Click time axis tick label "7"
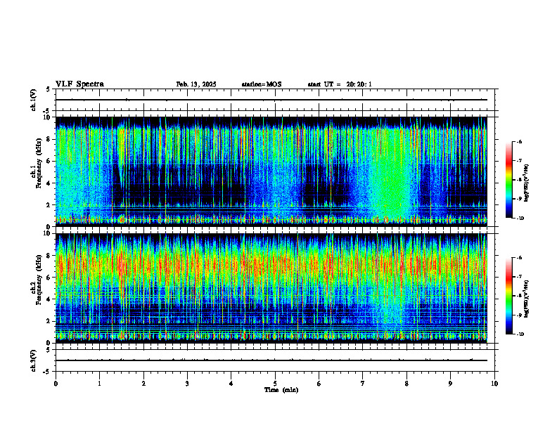 pos(363,384)
